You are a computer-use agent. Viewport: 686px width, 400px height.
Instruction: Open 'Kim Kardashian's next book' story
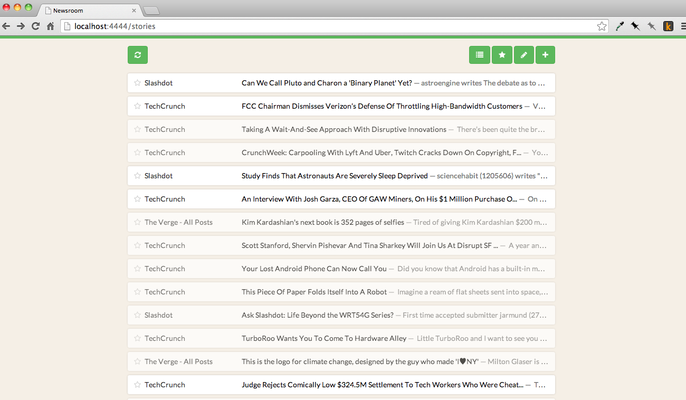tap(323, 222)
